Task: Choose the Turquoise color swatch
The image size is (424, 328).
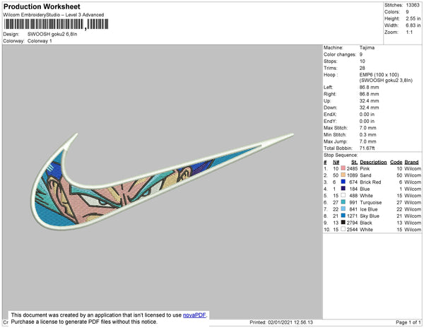Action: tap(343, 202)
